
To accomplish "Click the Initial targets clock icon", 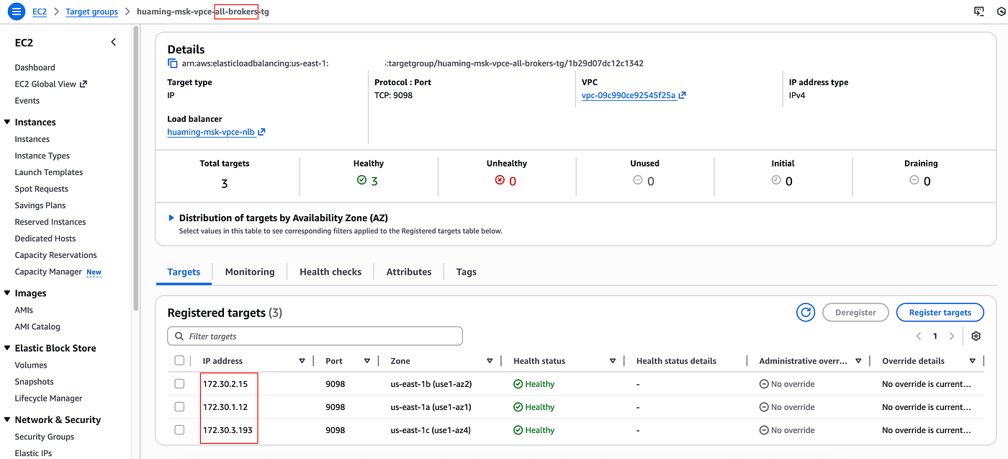I will (776, 180).
